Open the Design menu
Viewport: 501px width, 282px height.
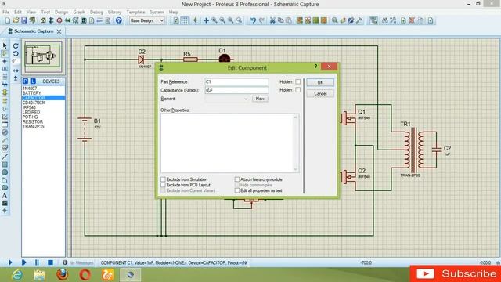61,13
